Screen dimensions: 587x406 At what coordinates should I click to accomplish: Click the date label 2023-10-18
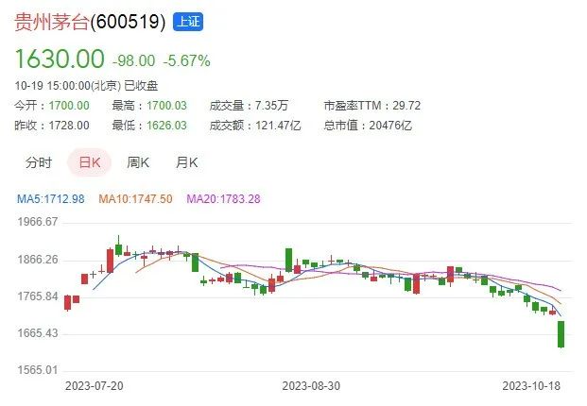coord(531,386)
